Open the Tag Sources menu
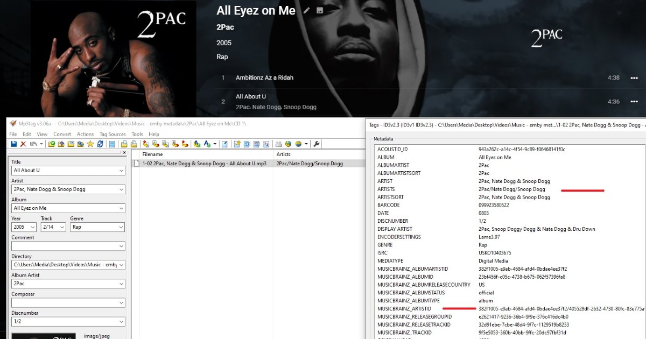The image size is (646, 339). pyautogui.click(x=113, y=134)
